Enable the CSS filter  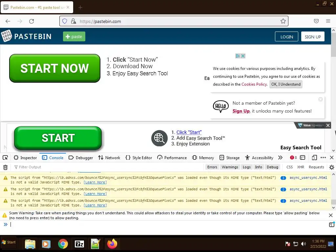pyautogui.click(x=289, y=167)
